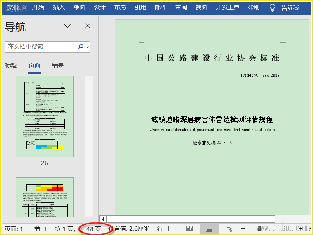Open the search options dropdown arrow
Viewport: 313px width, 235px height.
click(87, 47)
